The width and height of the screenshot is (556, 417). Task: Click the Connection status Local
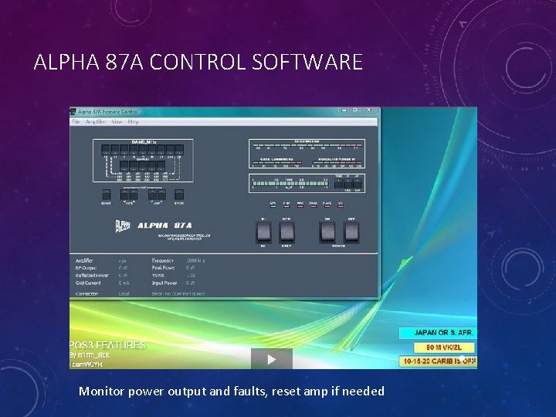[x=124, y=293]
